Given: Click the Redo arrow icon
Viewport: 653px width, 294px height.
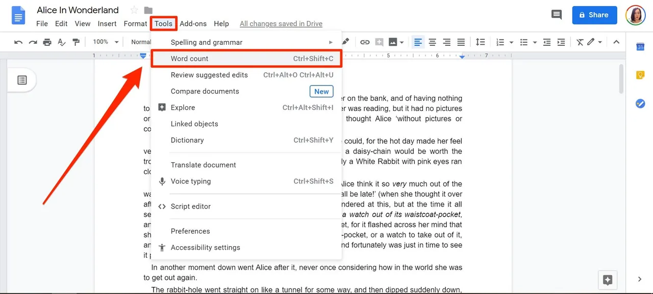Looking at the screenshot, I should coord(33,42).
